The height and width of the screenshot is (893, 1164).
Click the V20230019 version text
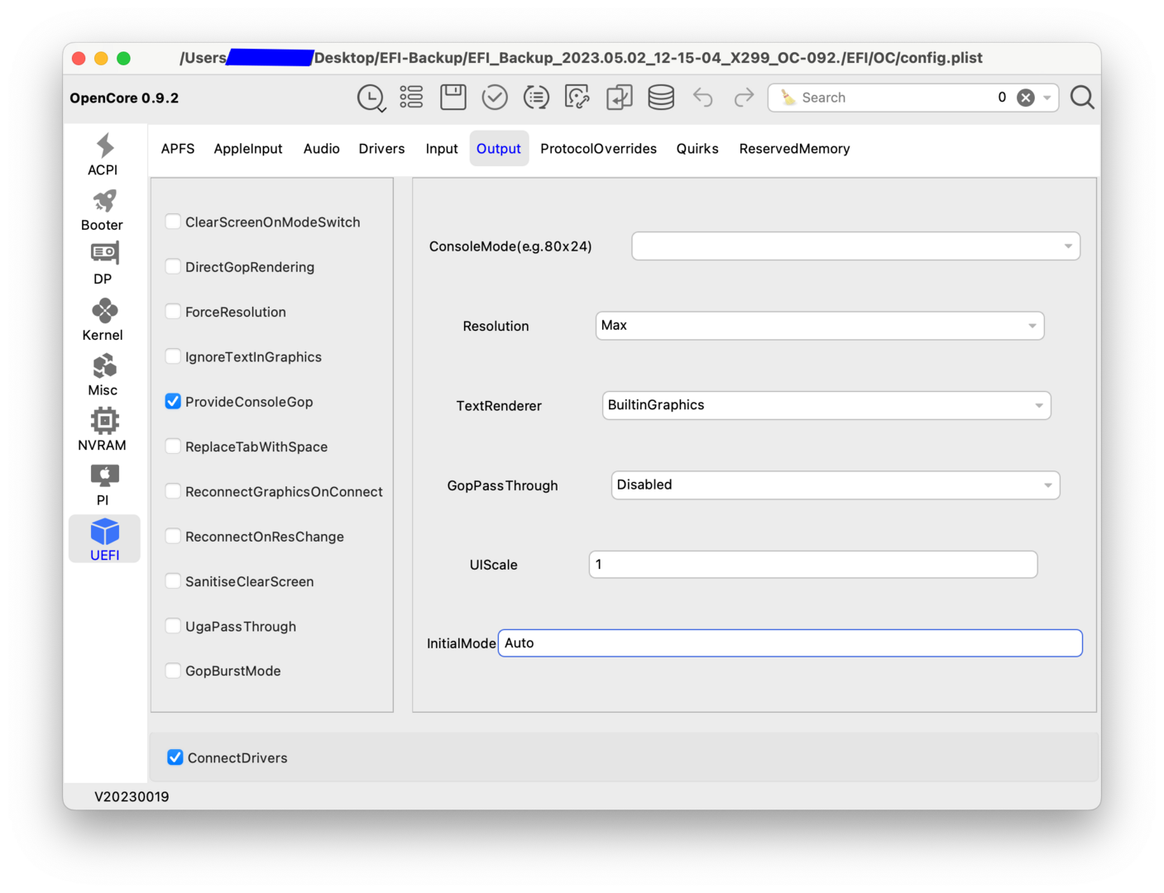[132, 797]
